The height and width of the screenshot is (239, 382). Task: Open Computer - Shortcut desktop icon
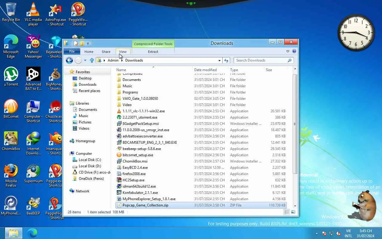point(33,111)
